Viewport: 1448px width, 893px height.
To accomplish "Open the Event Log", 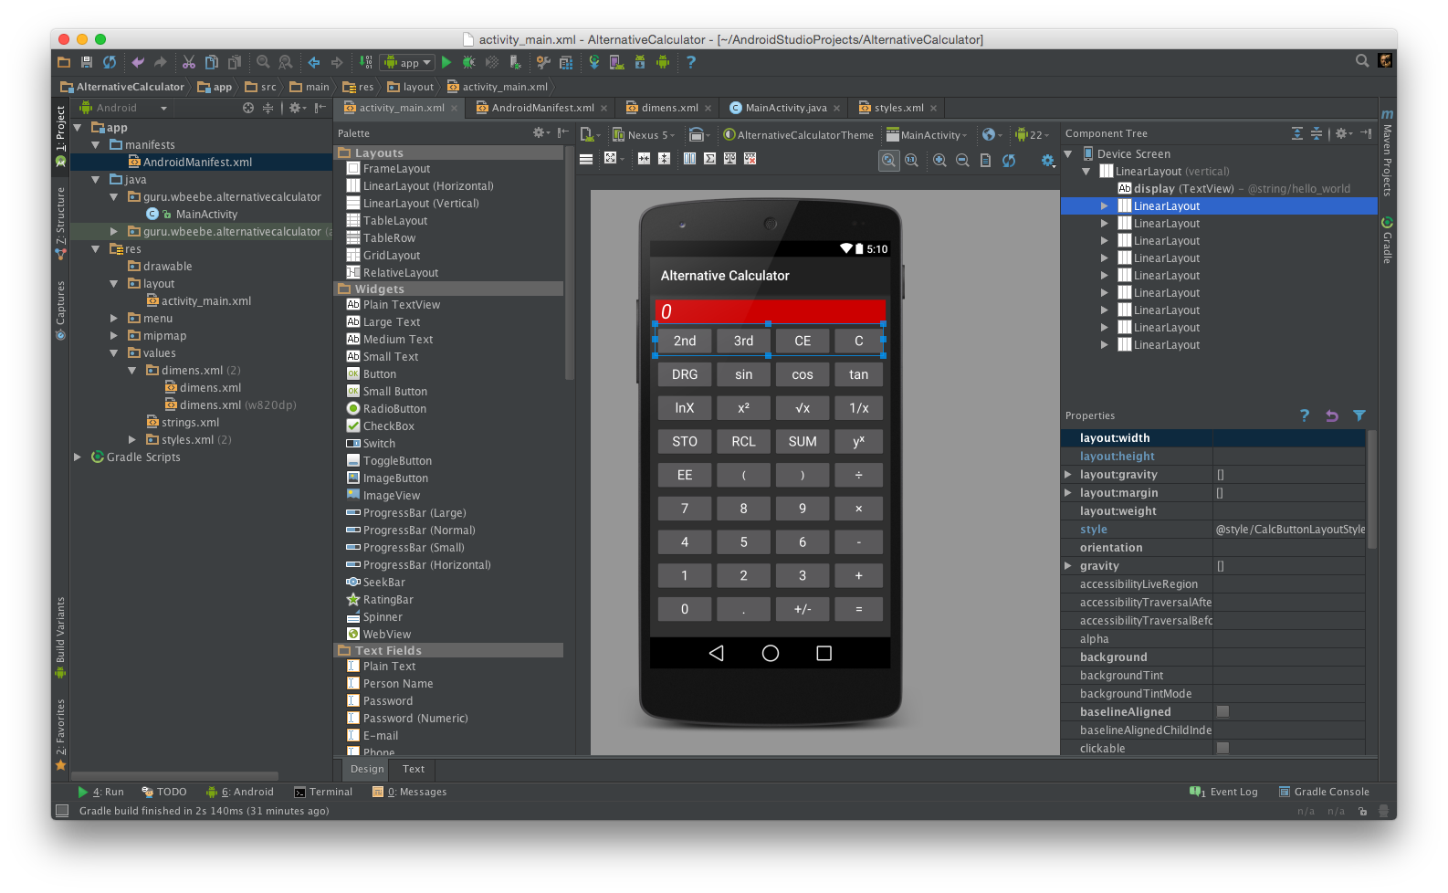I will click(x=1223, y=792).
